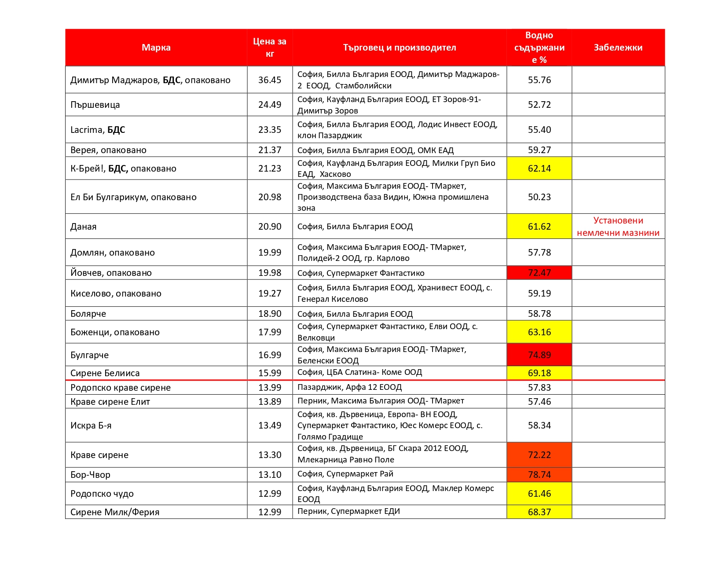This screenshot has height=561, width=726.
Task: Click the "Забележки" column header
Action: tap(618, 48)
